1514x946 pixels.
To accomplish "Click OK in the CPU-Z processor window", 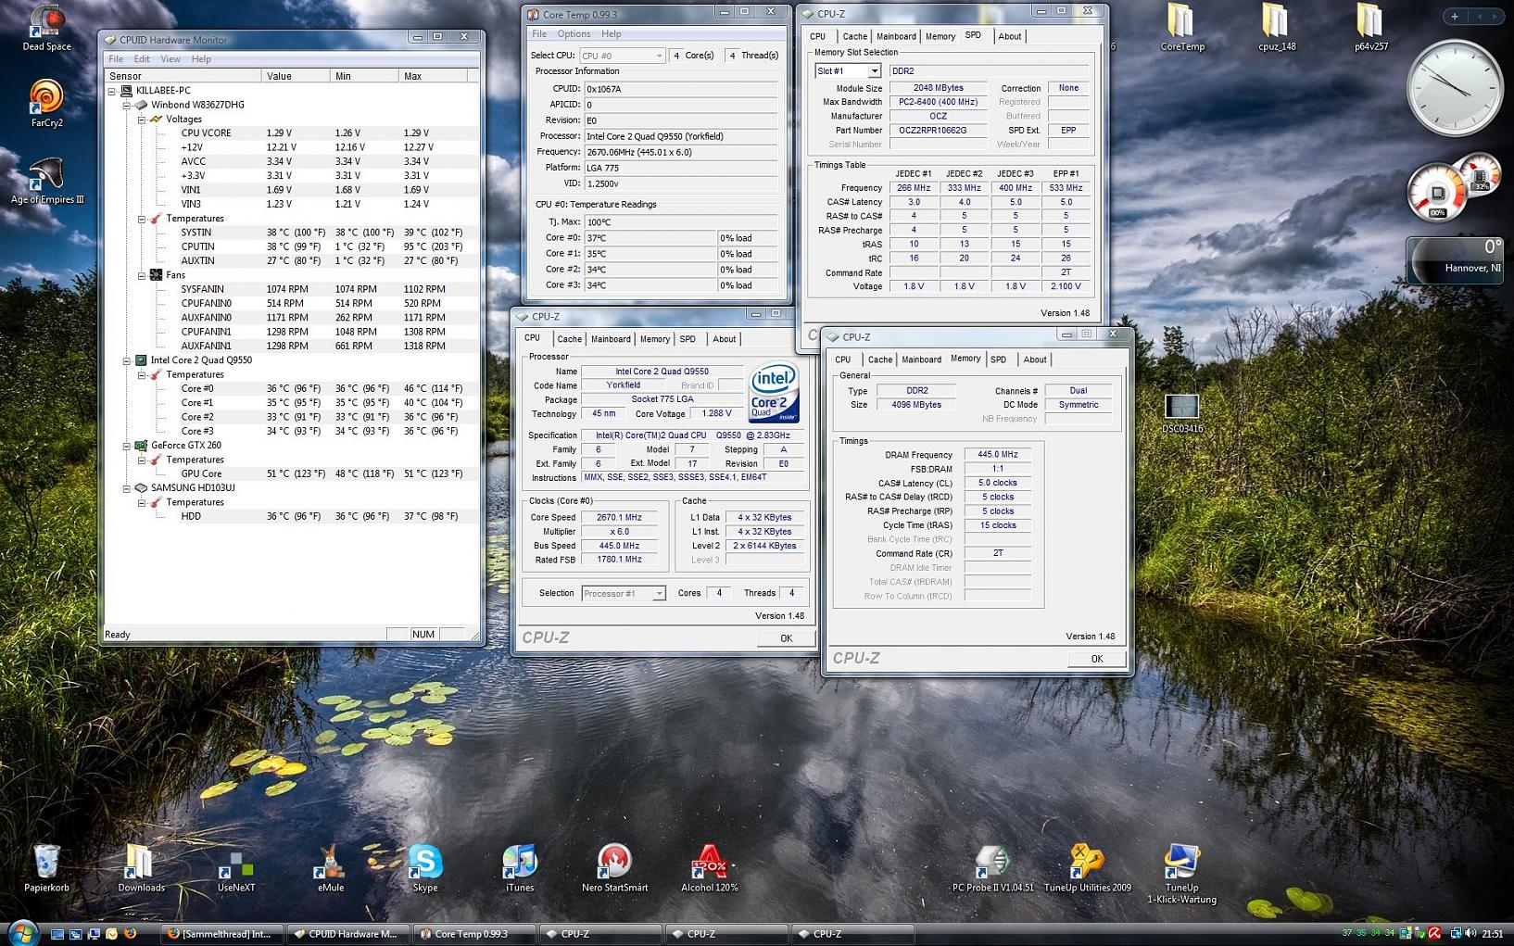I will pos(786,638).
